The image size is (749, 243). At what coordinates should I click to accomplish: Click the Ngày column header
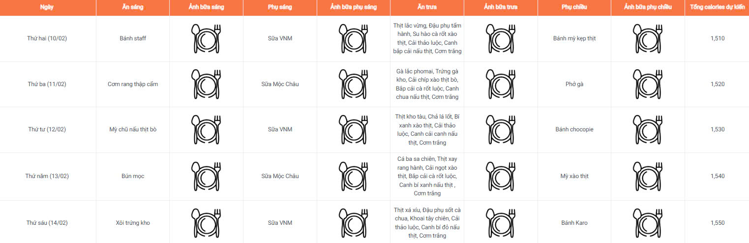[48, 7]
